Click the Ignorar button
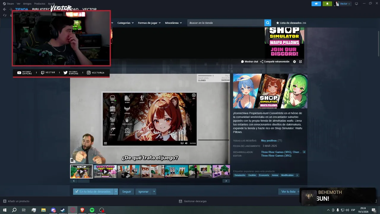Screen dimensions: 380x214 pos(143,192)
